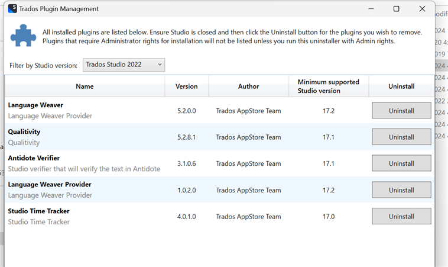Sort by the Name column header
This screenshot has height=267, width=448.
click(x=85, y=86)
